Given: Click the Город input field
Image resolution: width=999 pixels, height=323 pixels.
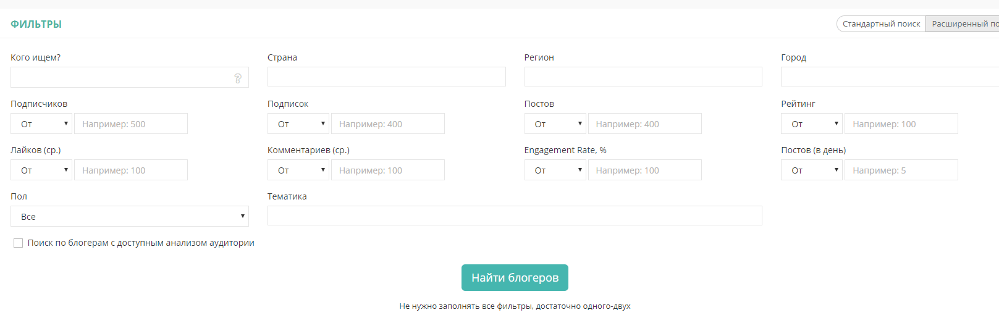Looking at the screenshot, I should point(890,77).
